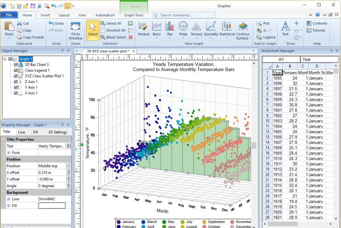Click the Save icon in quick access toolbar

[33, 6]
